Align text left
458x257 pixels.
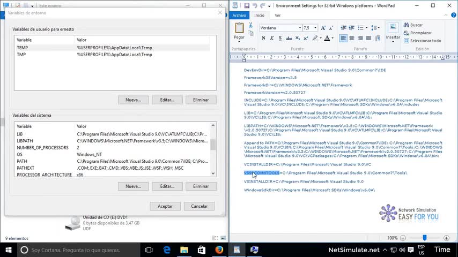(x=343, y=38)
